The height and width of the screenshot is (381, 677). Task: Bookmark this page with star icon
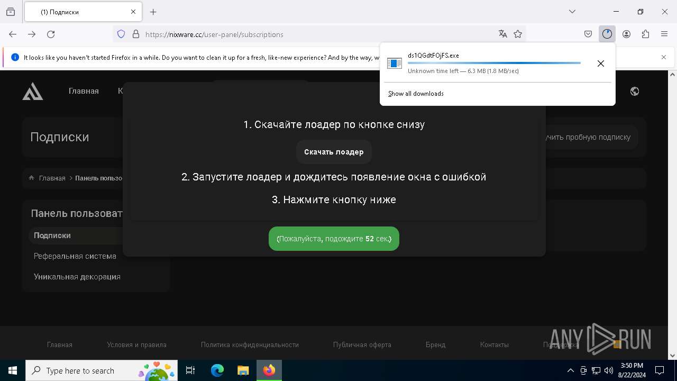pos(518,34)
